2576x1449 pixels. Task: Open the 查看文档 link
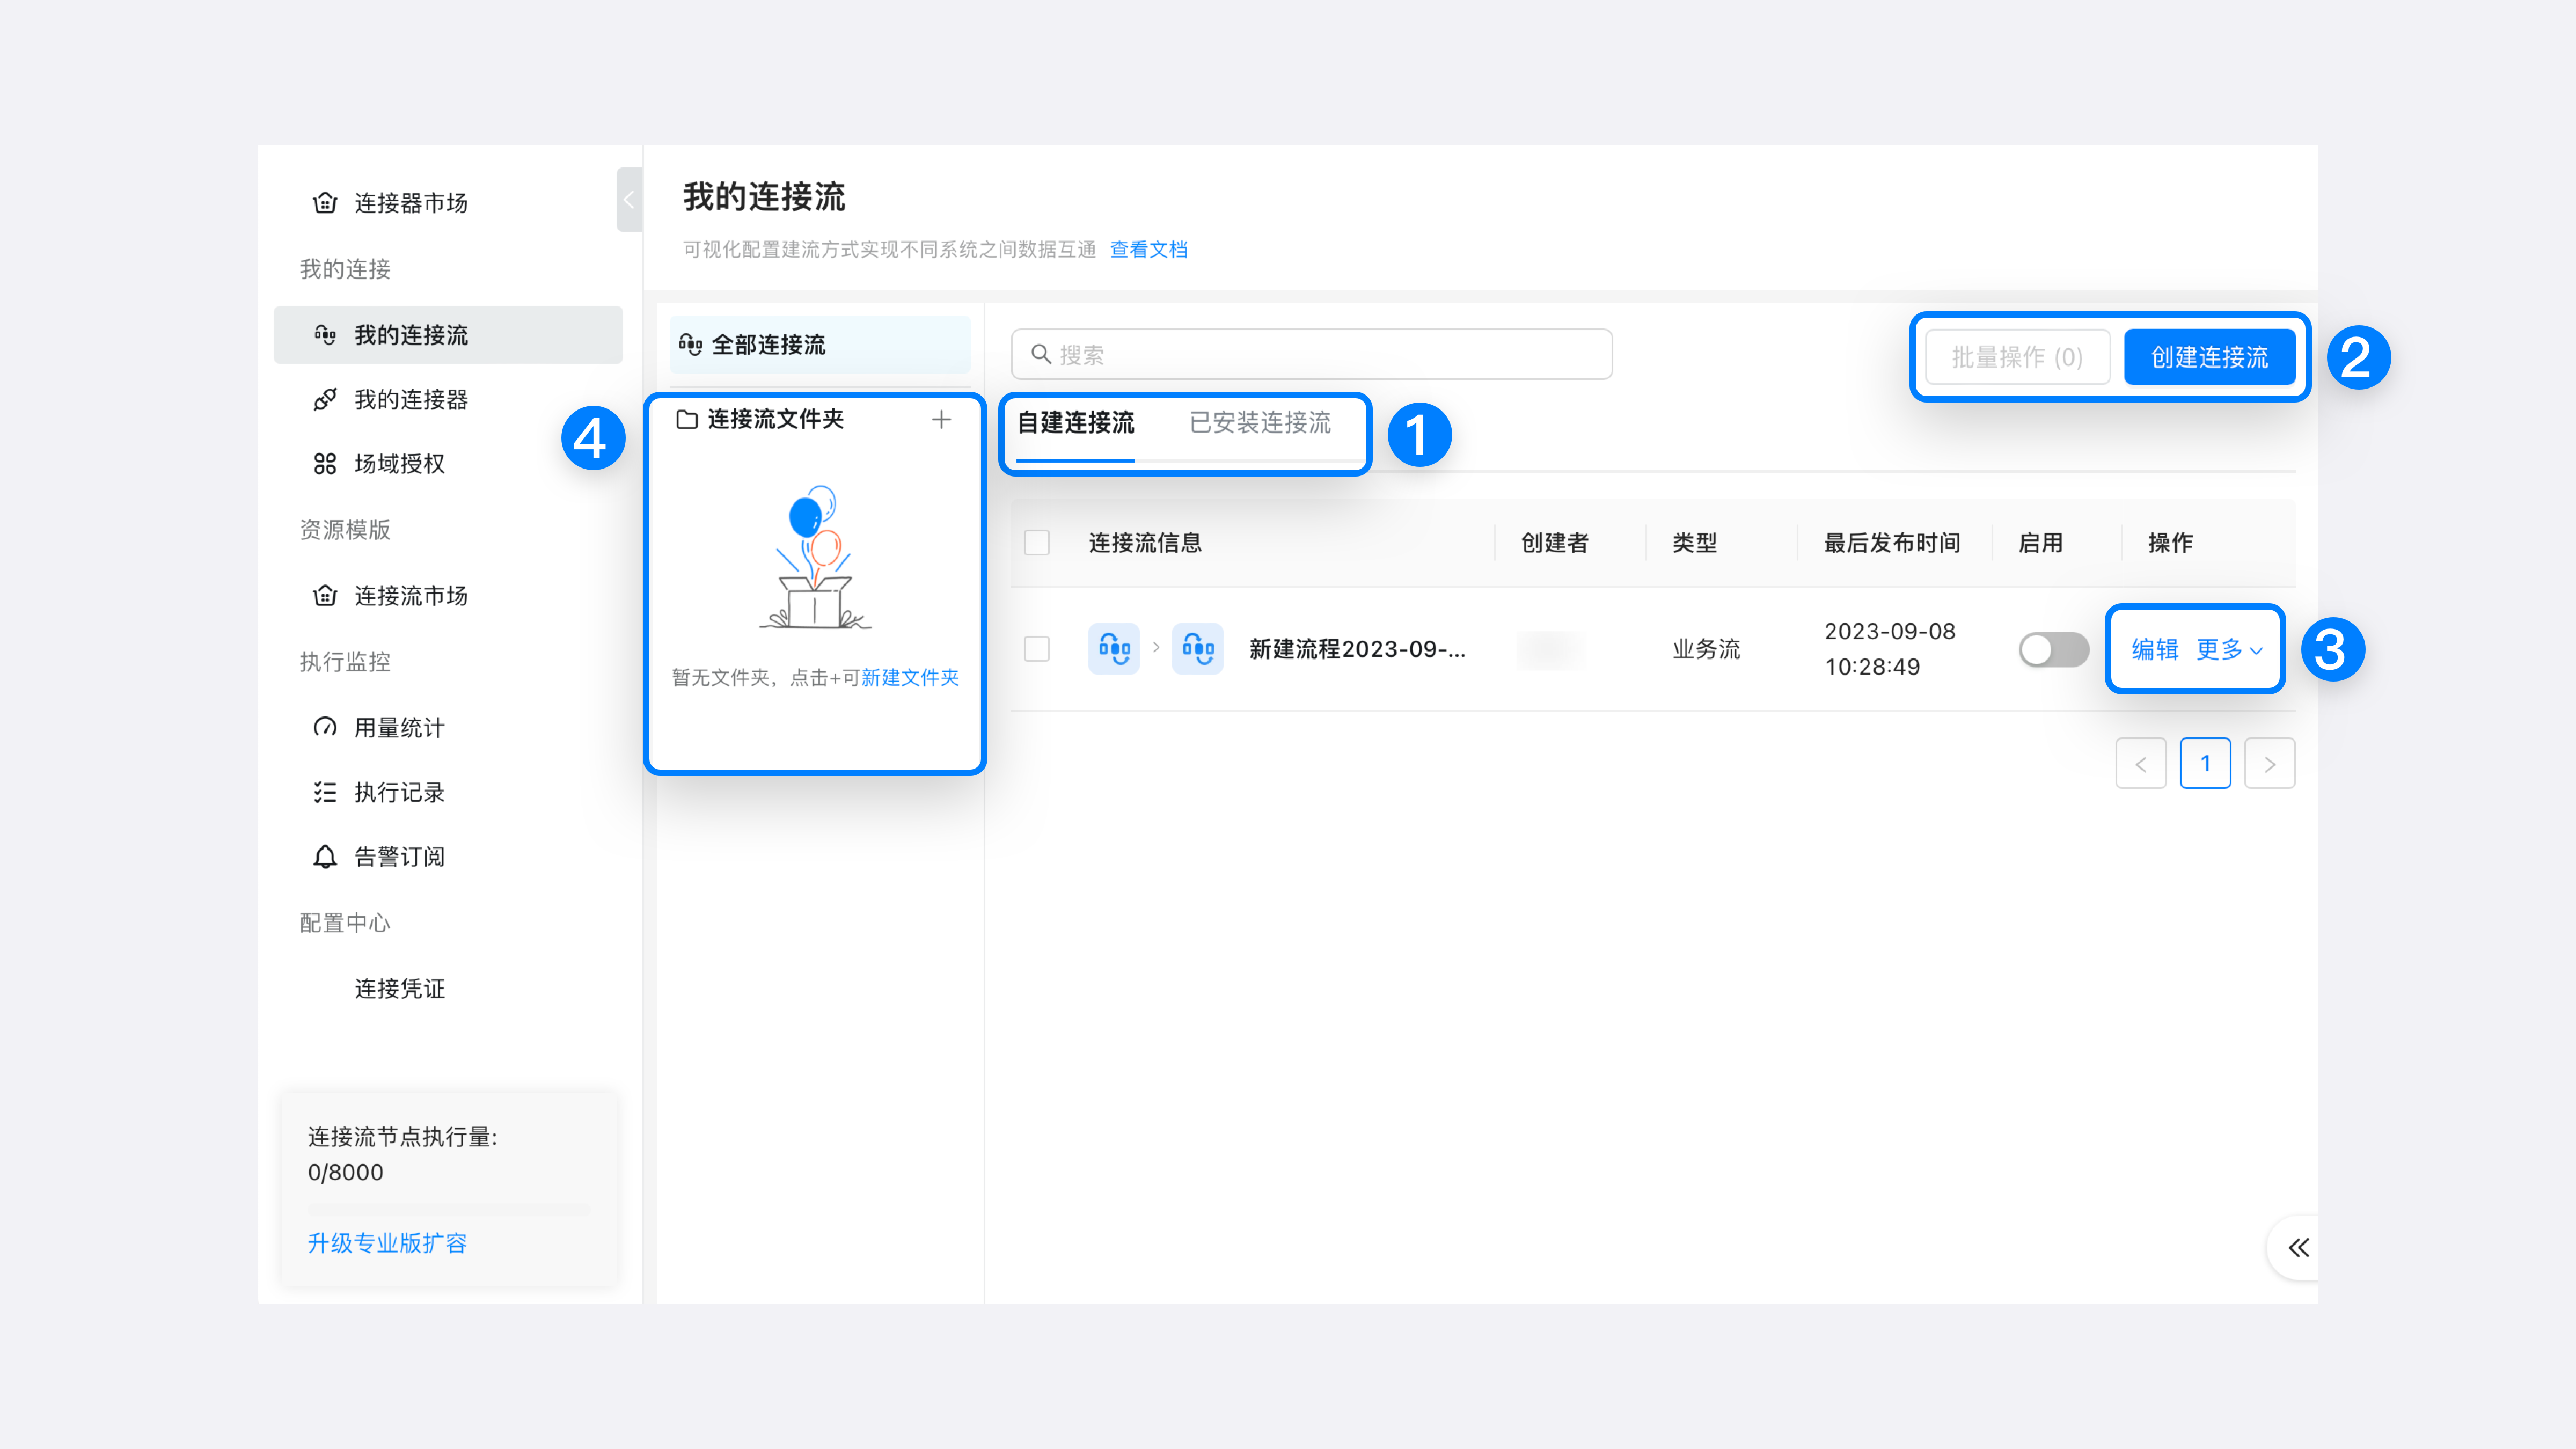click(1148, 249)
